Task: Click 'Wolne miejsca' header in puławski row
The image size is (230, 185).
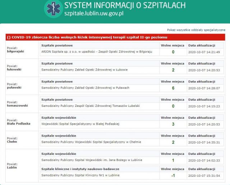Action: pos(172,81)
